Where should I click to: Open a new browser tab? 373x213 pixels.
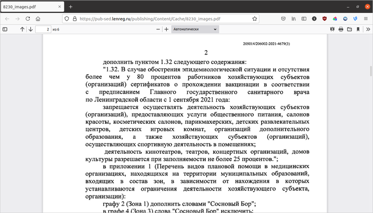click(70, 6)
